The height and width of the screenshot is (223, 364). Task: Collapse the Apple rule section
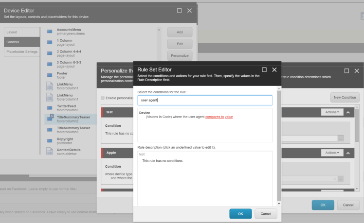[348, 153]
